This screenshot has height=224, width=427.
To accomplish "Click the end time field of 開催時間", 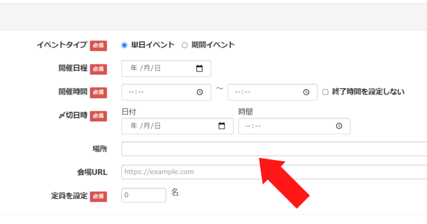I will tap(273, 92).
